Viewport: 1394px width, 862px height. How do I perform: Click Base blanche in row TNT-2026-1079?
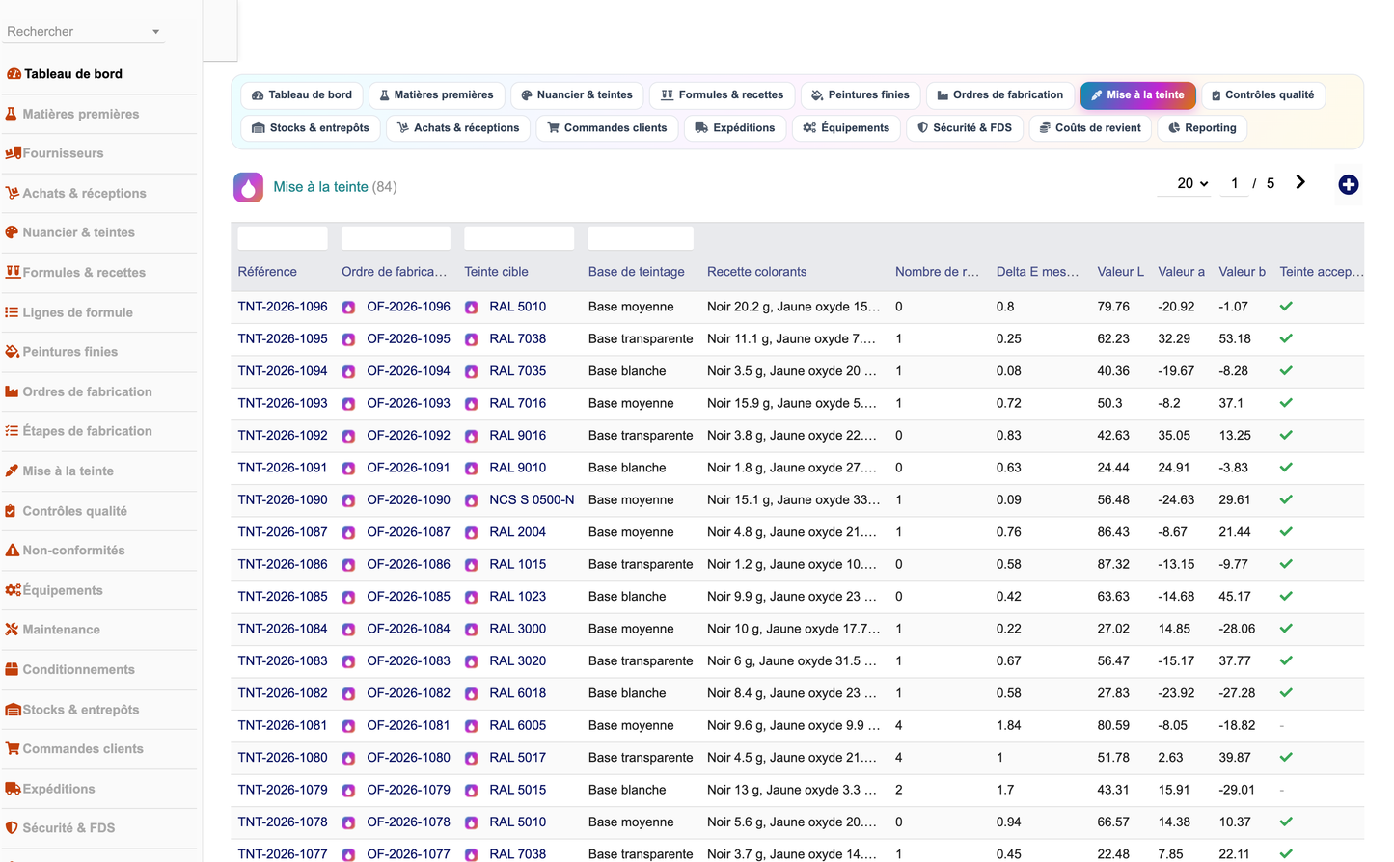click(x=627, y=790)
